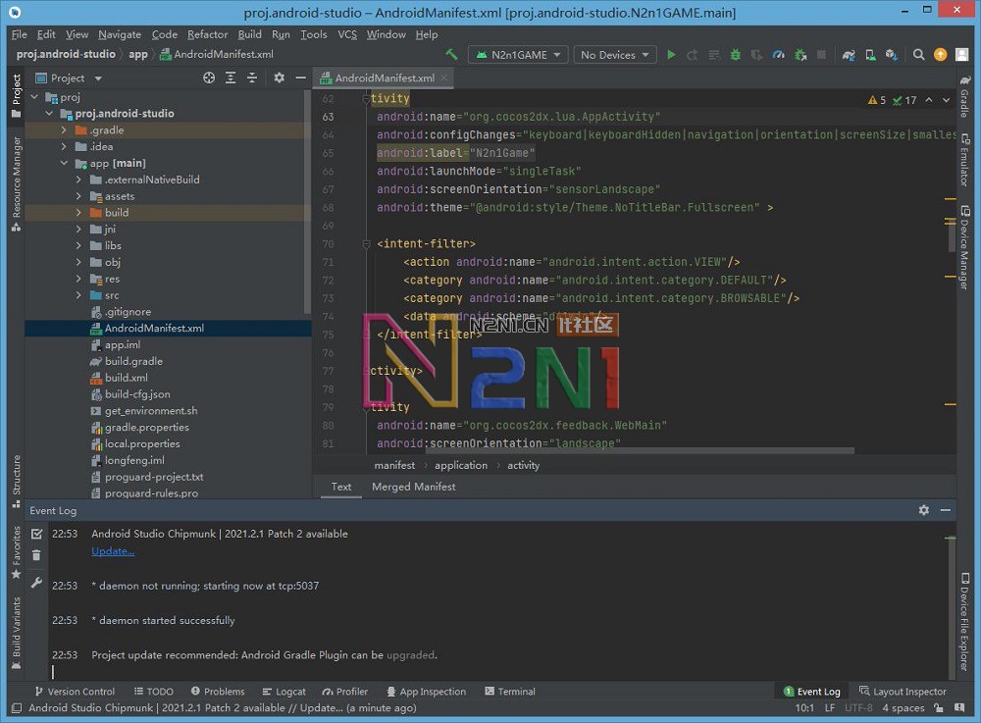Open the No Devices device dropdown
The width and height of the screenshot is (981, 723).
[x=614, y=55]
